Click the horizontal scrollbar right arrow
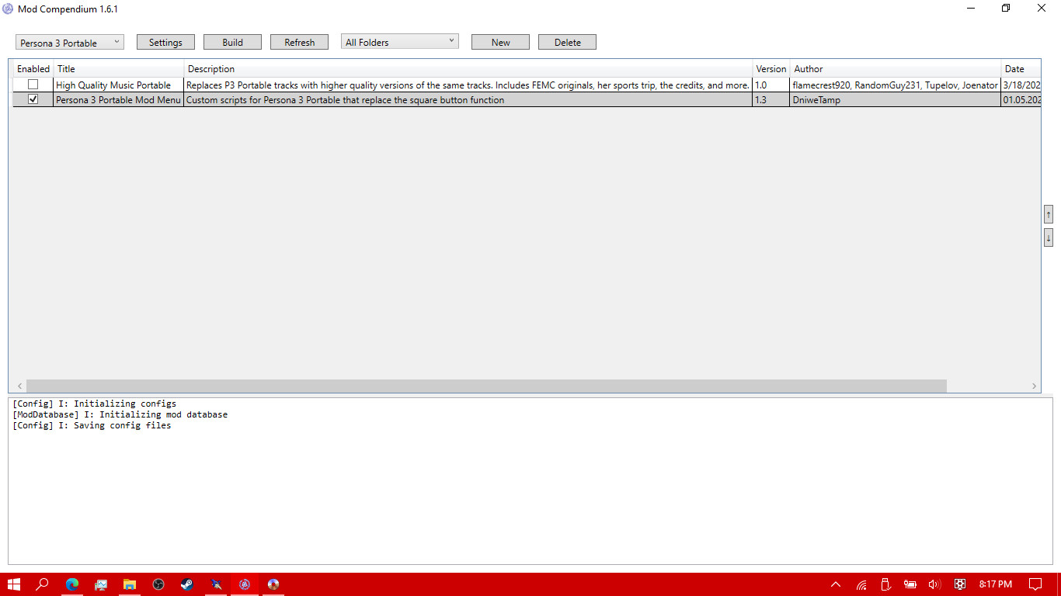Screen dimensions: 1061x596 [1034, 386]
